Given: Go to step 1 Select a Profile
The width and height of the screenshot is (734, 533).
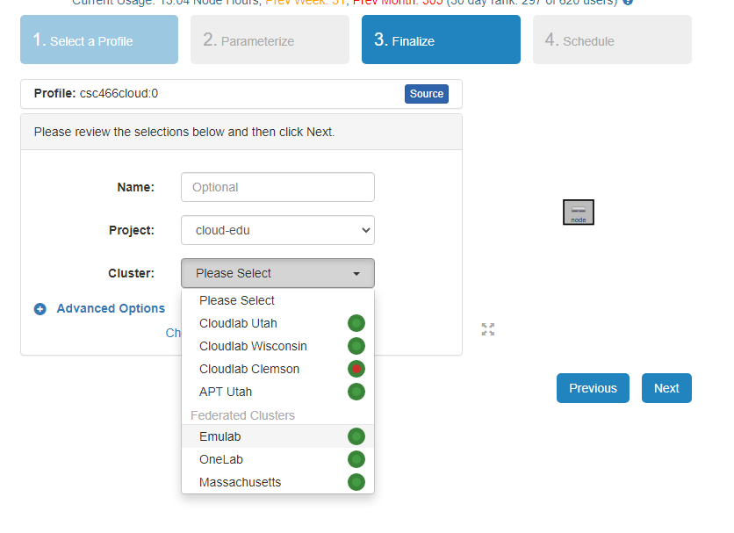Looking at the screenshot, I should [x=99, y=40].
